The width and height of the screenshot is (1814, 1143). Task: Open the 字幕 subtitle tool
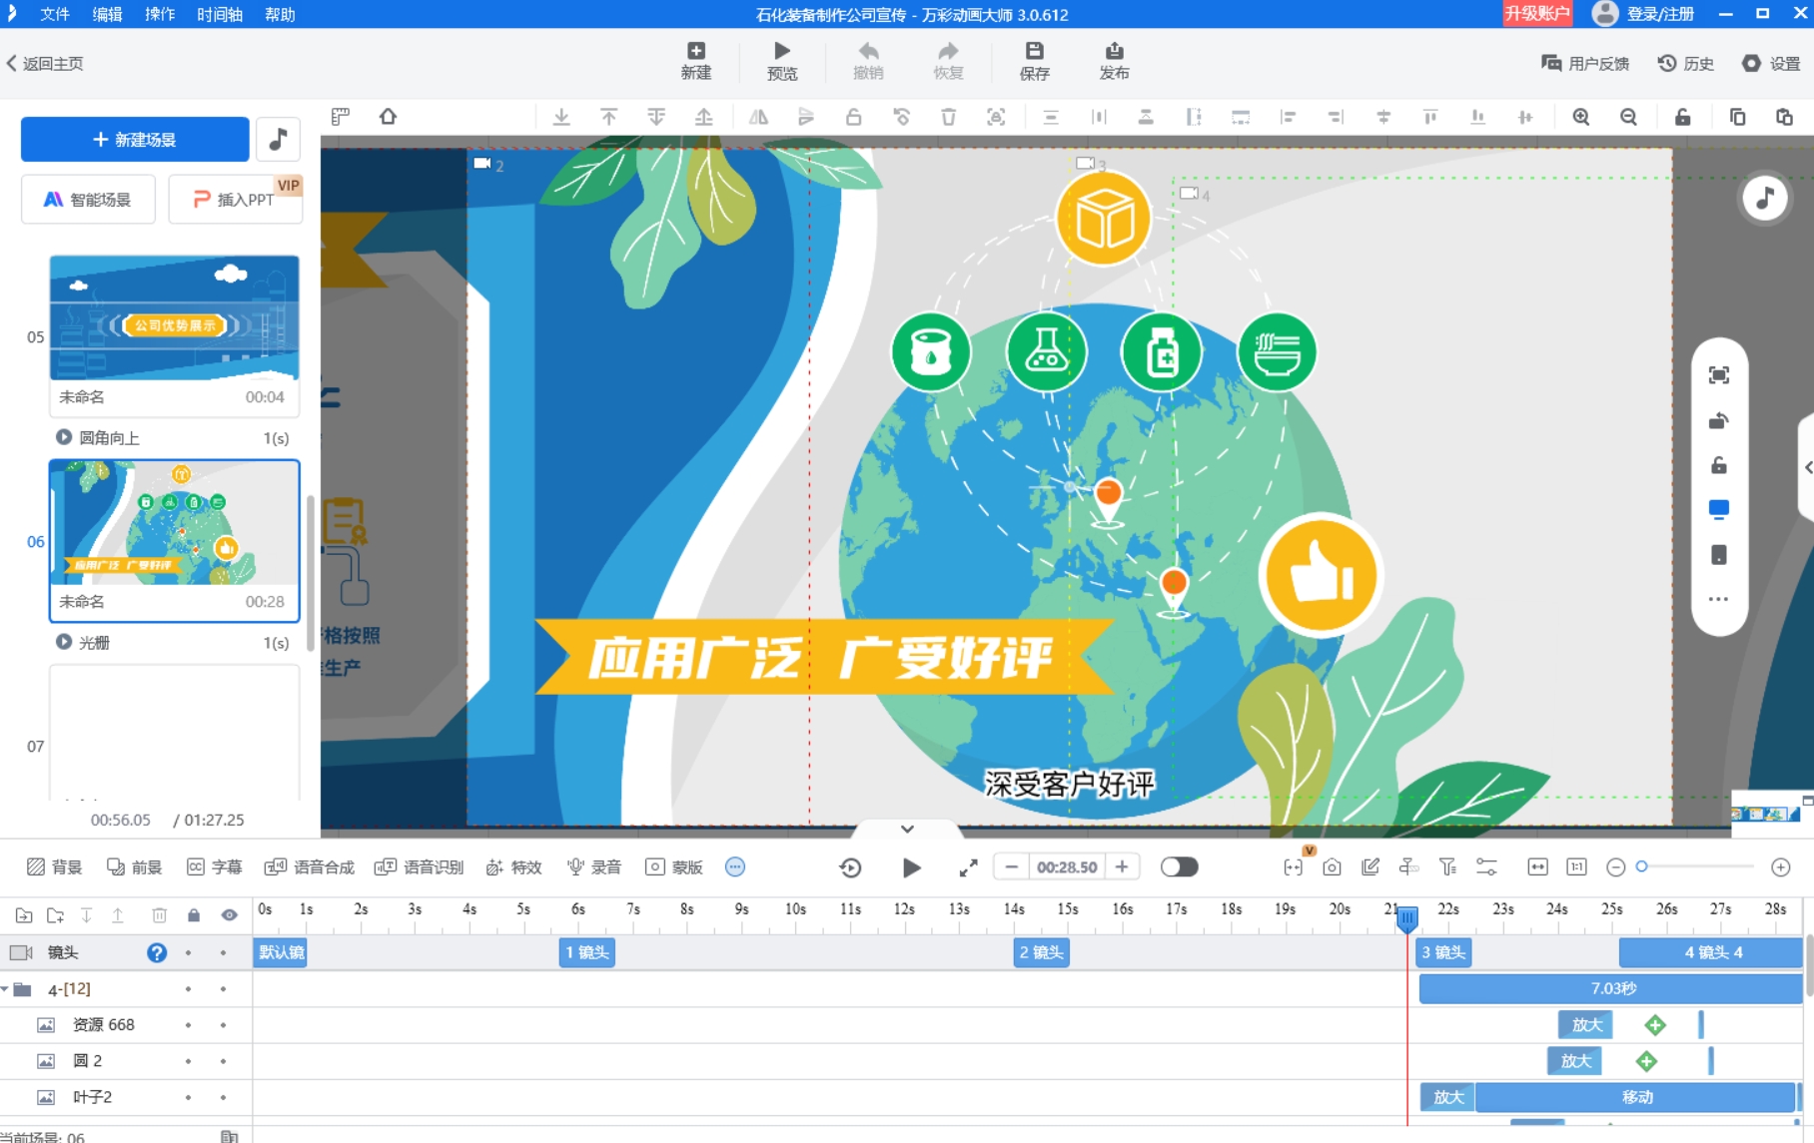pos(215,866)
